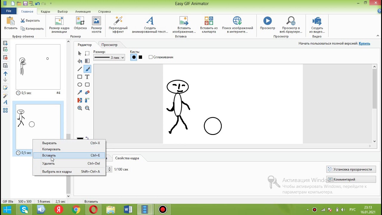Viewport: 382px width, 215px height.
Task: Pick the Text tool in editor toolbox
Action: [x=87, y=77]
